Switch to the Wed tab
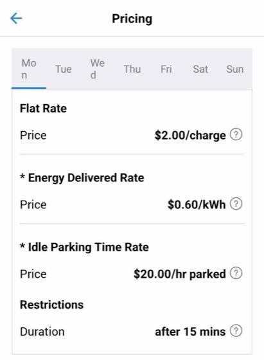Screen dimensions: 264x360 (98, 69)
